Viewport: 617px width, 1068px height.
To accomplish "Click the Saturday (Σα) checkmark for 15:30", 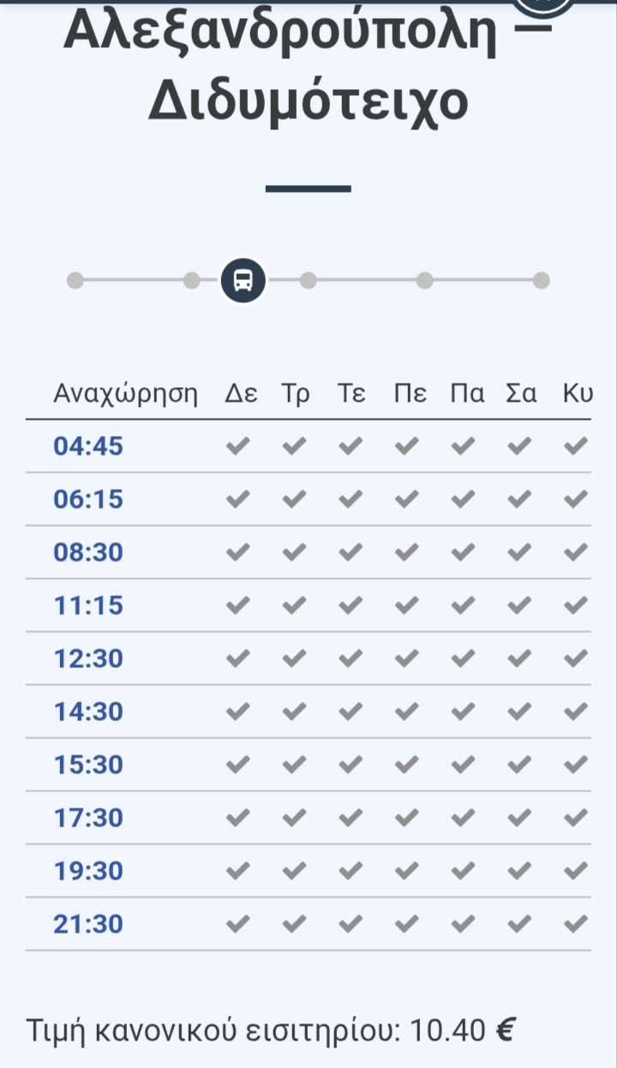I will click(x=520, y=765).
